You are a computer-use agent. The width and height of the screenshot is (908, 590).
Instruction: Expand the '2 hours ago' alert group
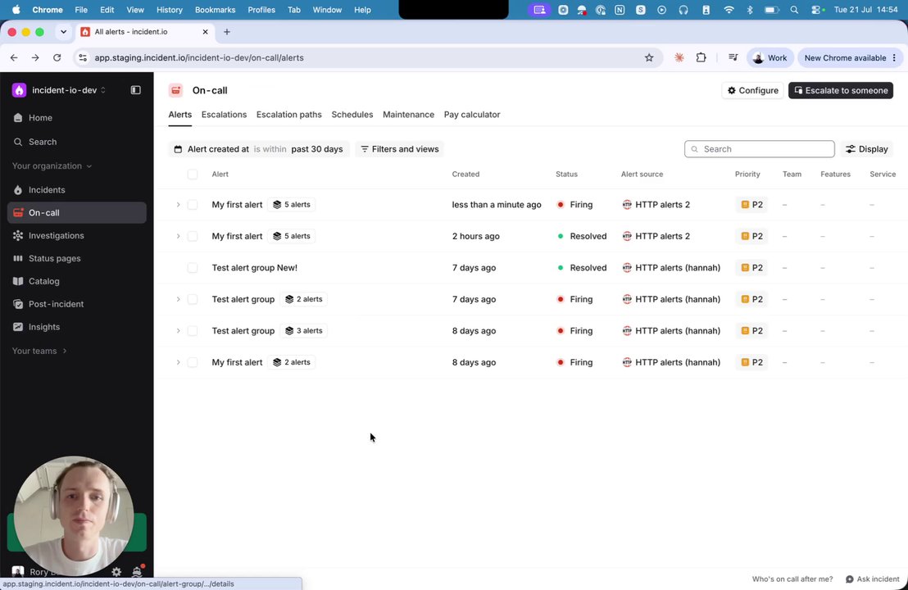click(178, 236)
